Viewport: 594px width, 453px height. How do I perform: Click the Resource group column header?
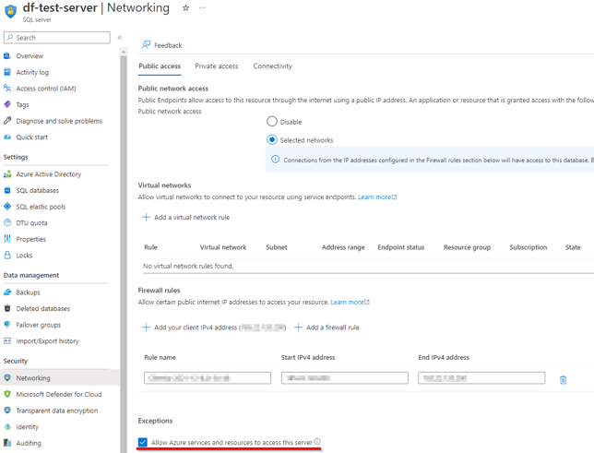click(x=467, y=247)
